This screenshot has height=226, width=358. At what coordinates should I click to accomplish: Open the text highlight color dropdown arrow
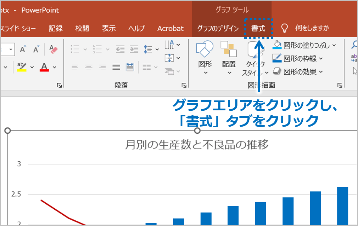[32, 67]
